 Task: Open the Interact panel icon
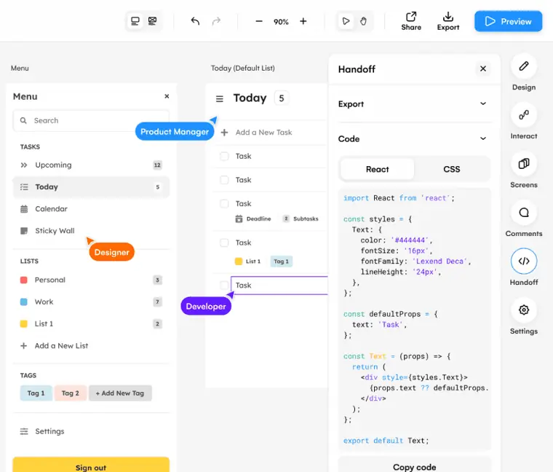(x=524, y=115)
